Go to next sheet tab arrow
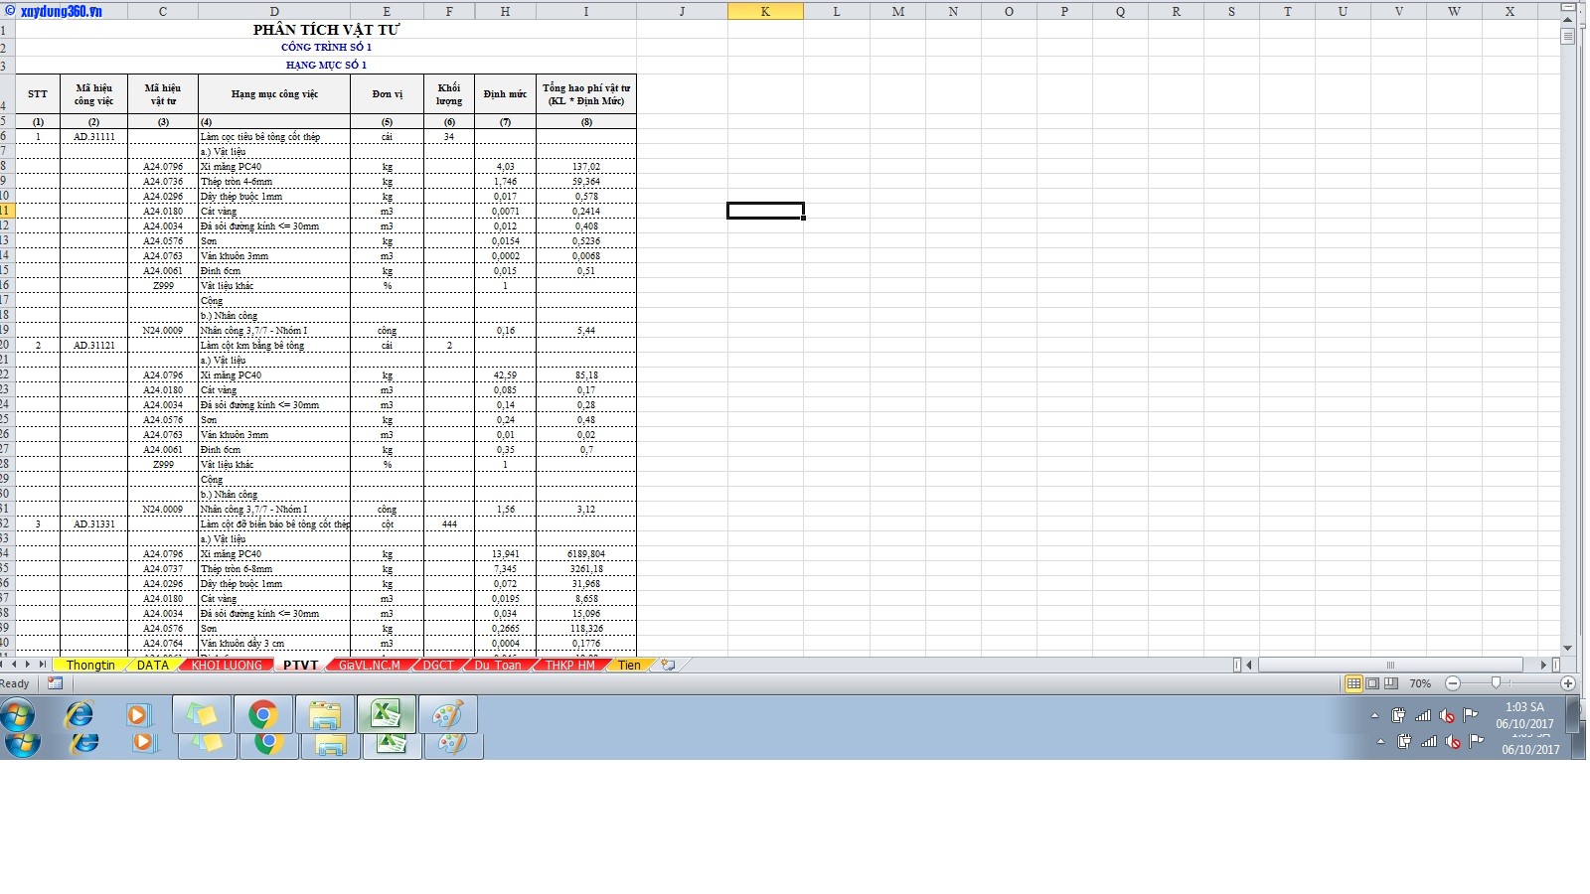Image resolution: width=1590 pixels, height=894 pixels. [28, 665]
